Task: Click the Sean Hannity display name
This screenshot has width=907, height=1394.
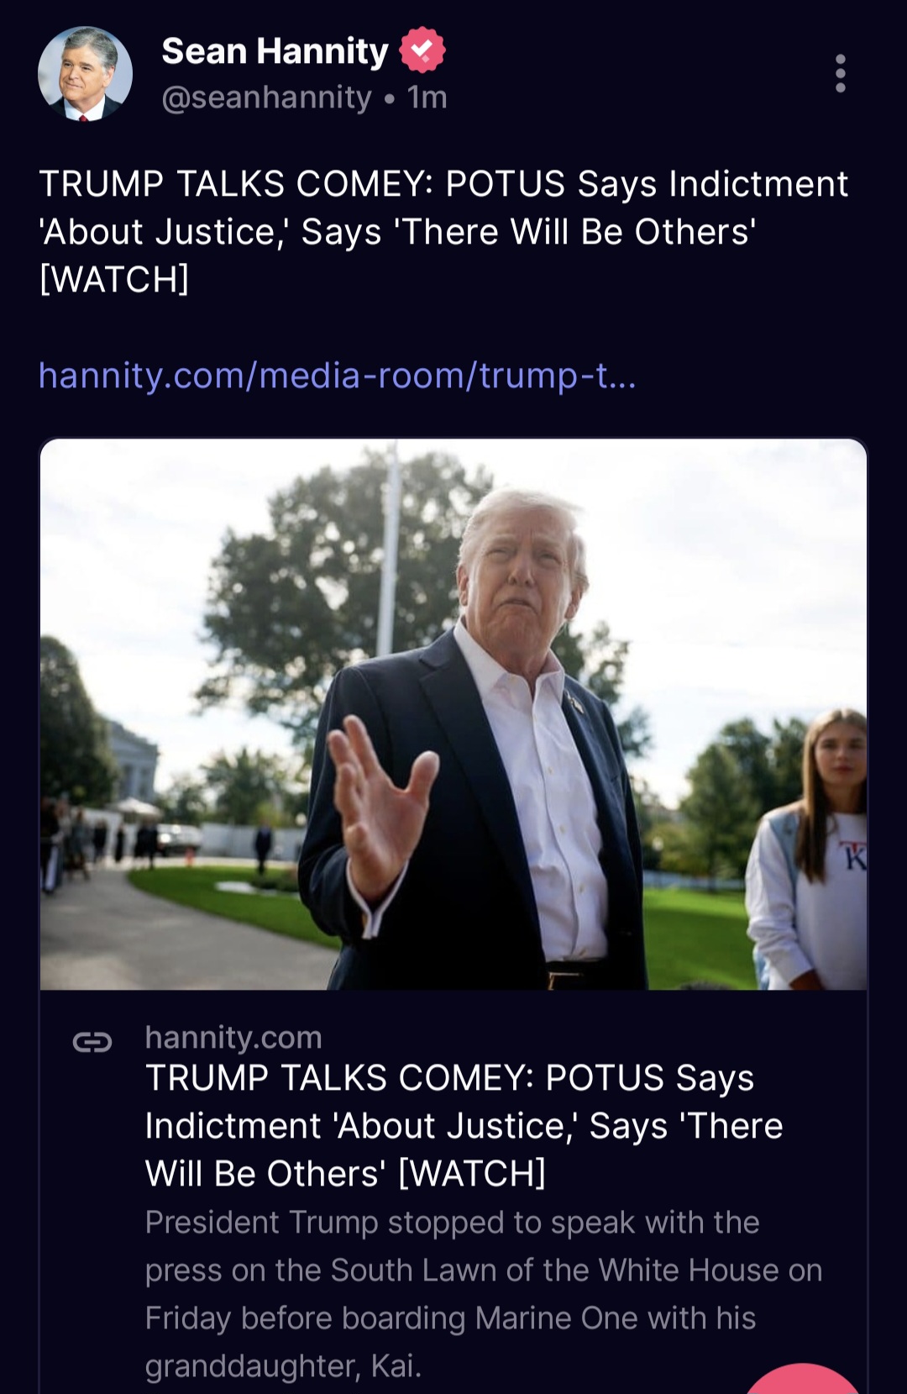Action: click(275, 51)
